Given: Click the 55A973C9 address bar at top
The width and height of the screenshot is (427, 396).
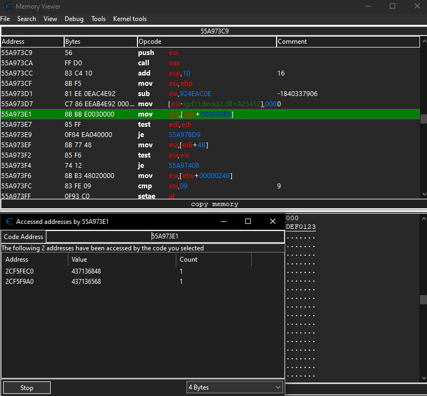Looking at the screenshot, I should [x=215, y=31].
